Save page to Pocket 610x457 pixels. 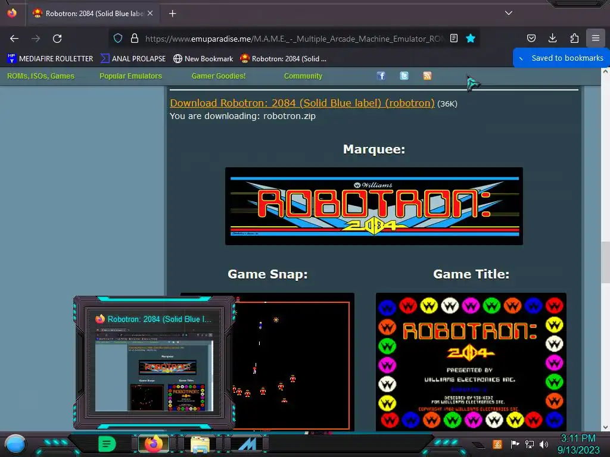[531, 38]
